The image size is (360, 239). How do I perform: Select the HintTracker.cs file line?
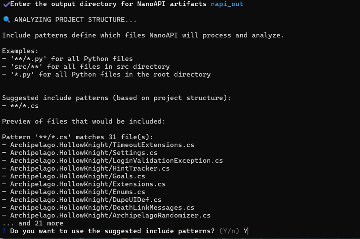coord(86,168)
